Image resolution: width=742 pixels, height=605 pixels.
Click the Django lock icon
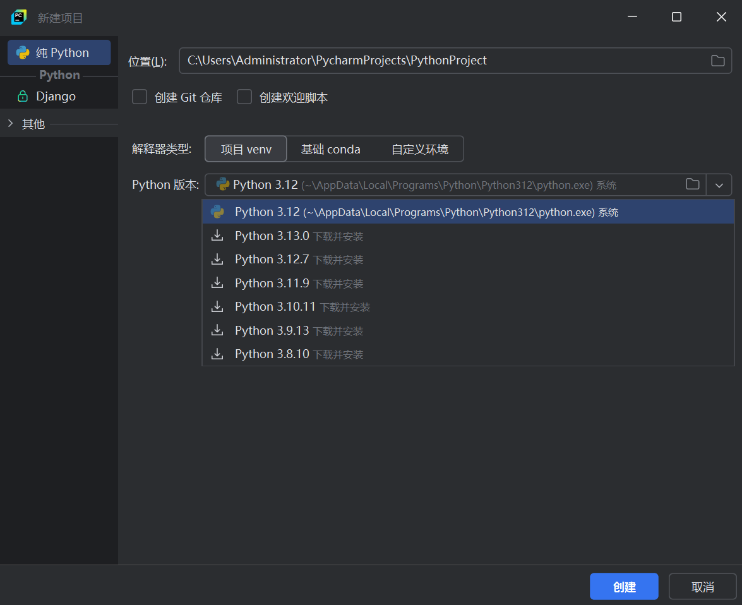[x=23, y=96]
